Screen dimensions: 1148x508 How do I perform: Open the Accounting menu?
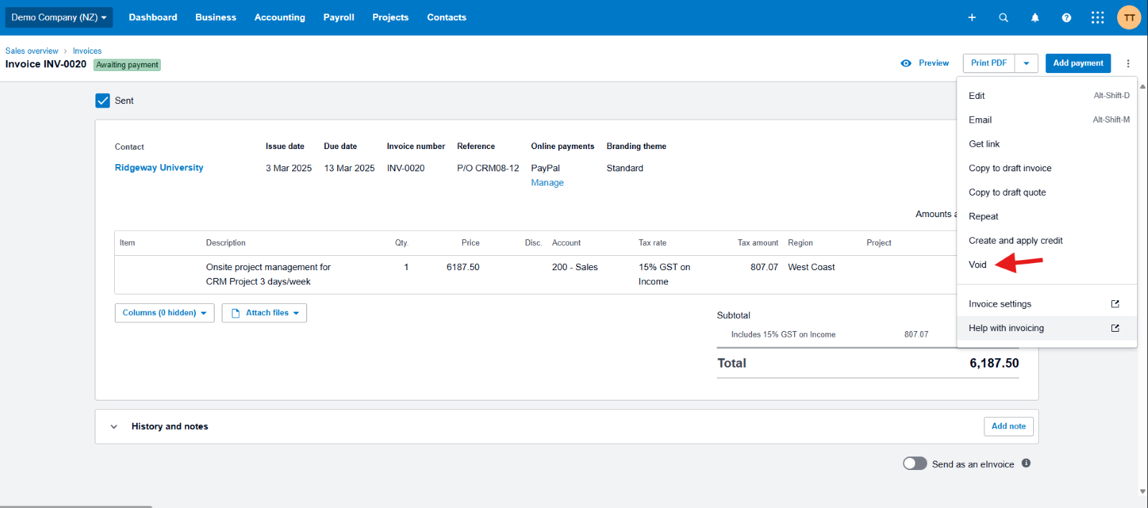[280, 17]
